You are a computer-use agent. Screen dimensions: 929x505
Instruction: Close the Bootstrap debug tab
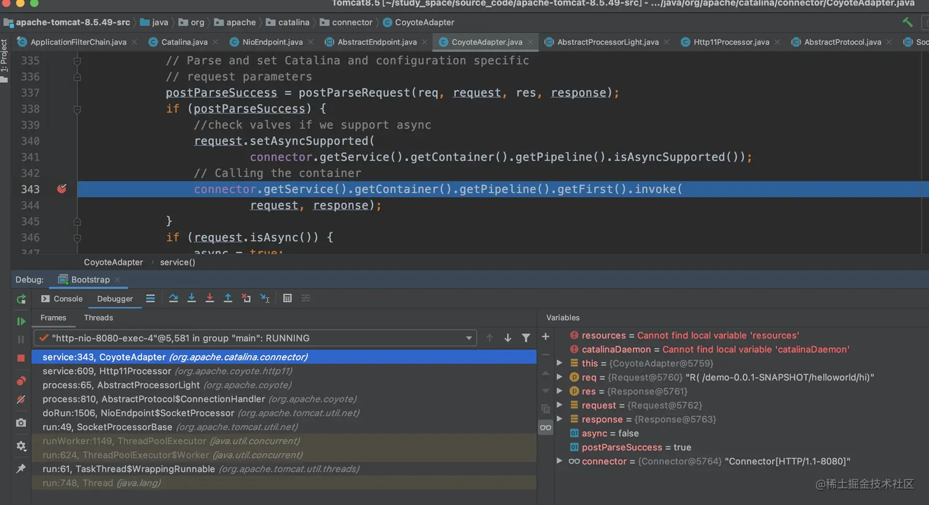pyautogui.click(x=118, y=280)
